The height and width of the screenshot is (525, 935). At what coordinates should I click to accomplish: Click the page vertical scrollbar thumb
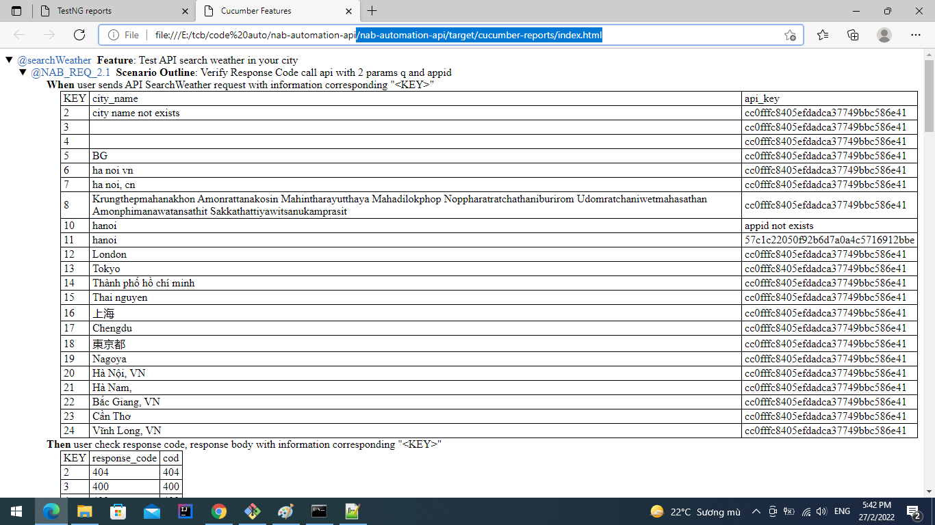click(x=929, y=95)
